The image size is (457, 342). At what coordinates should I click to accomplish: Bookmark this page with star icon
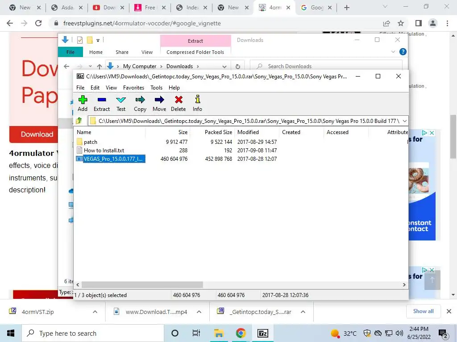click(401, 23)
